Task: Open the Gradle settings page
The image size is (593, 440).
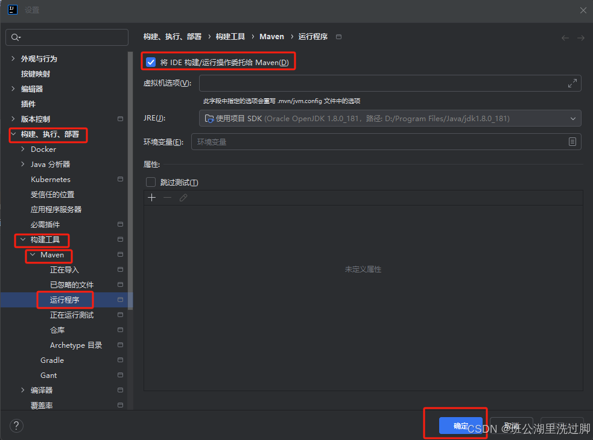Action: click(x=52, y=360)
